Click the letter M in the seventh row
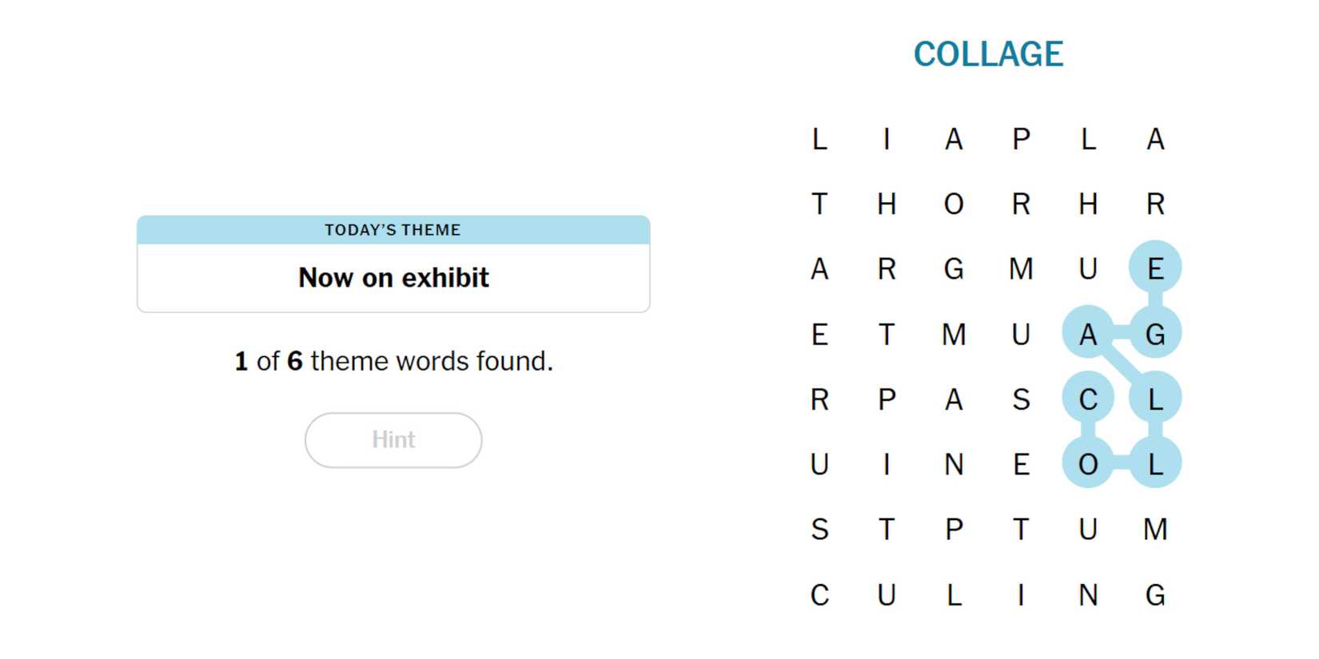 1155,530
